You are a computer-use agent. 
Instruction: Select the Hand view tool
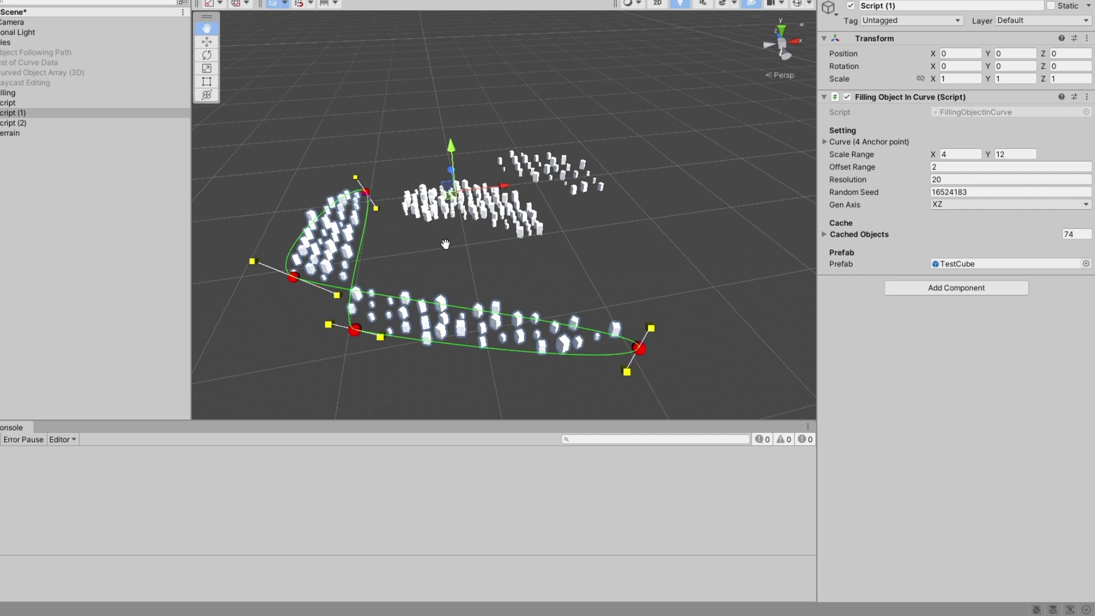206,29
